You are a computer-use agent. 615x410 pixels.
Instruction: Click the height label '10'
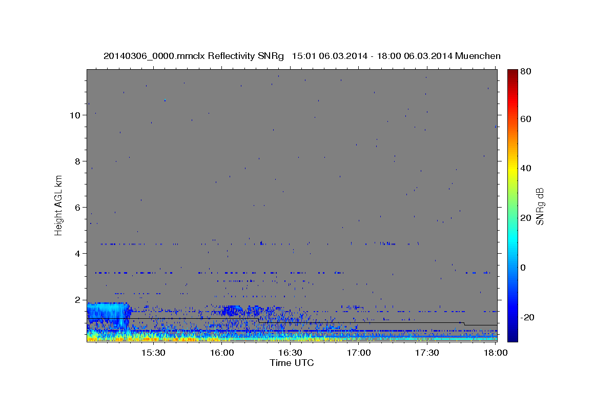(75, 115)
